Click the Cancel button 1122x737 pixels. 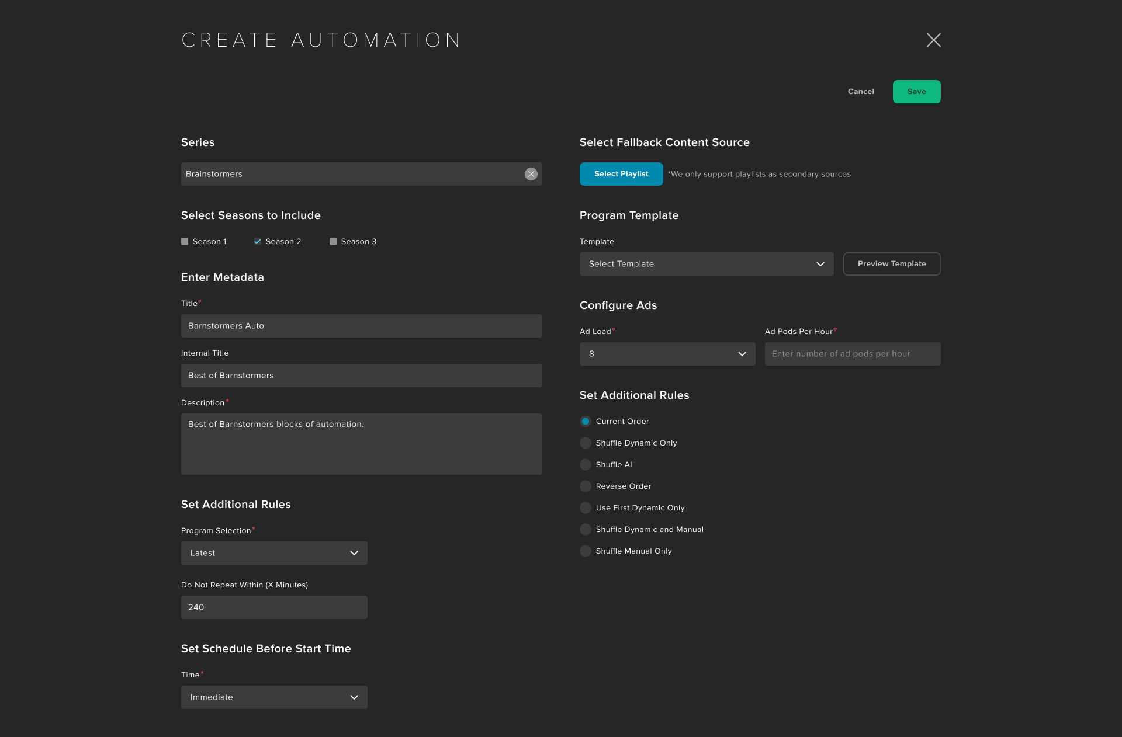(861, 92)
